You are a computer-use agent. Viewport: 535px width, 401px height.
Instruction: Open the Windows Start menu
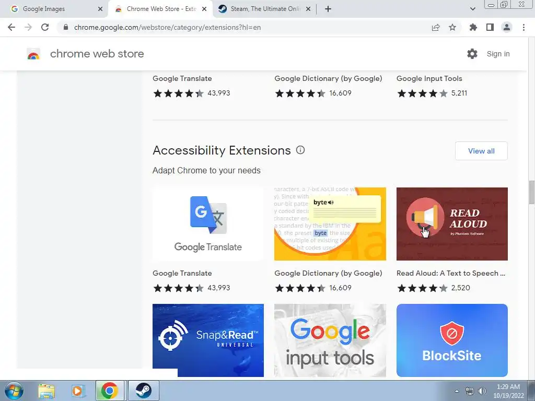tap(14, 391)
